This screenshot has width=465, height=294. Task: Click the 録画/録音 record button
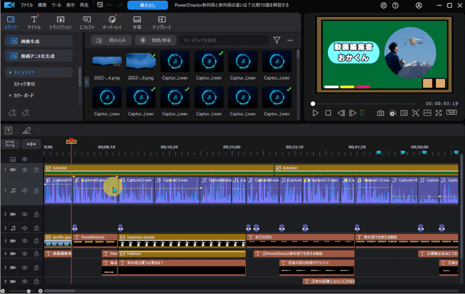[x=155, y=40]
